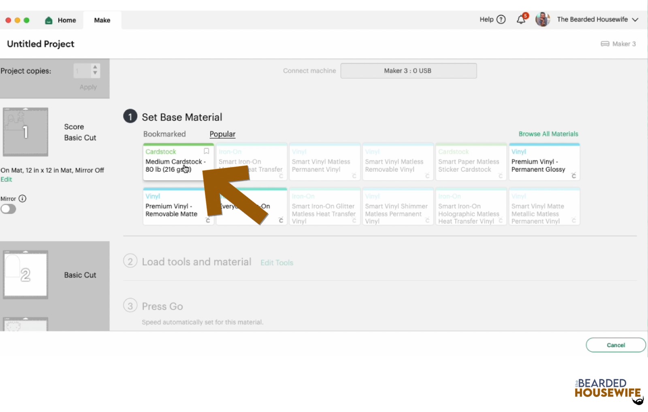The image size is (648, 412).
Task: Click step 1 circle next to Set Base Material
Action: (130, 117)
